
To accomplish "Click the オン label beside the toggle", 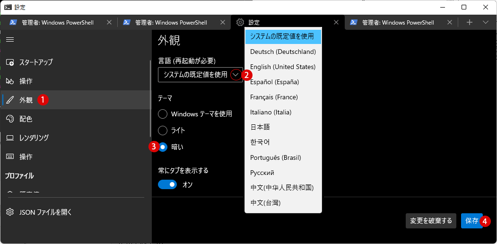I will click(x=188, y=184).
